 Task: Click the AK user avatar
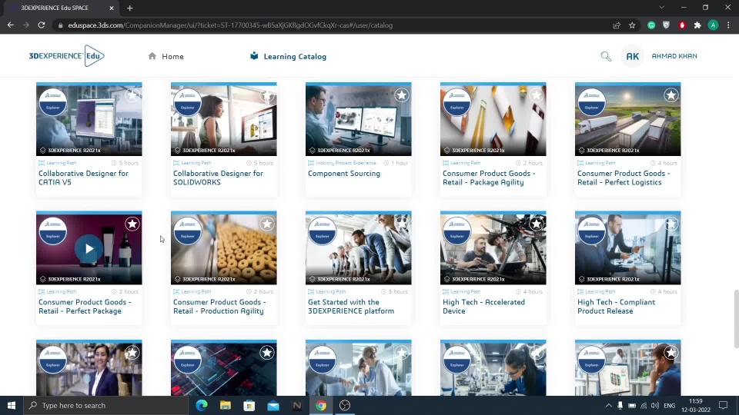tap(632, 56)
